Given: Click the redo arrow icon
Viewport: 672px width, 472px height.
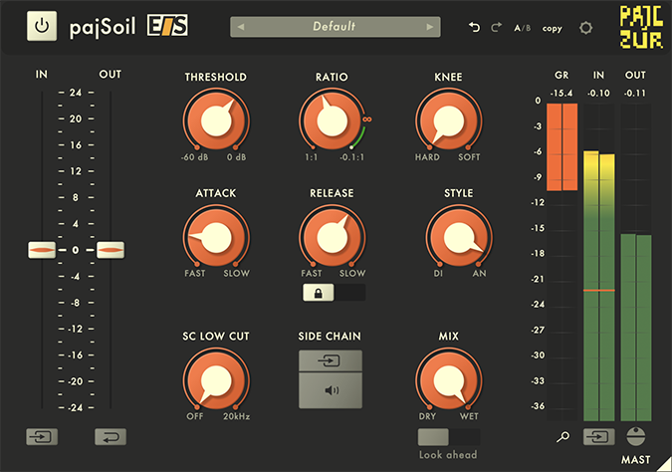Looking at the screenshot, I should point(496,28).
